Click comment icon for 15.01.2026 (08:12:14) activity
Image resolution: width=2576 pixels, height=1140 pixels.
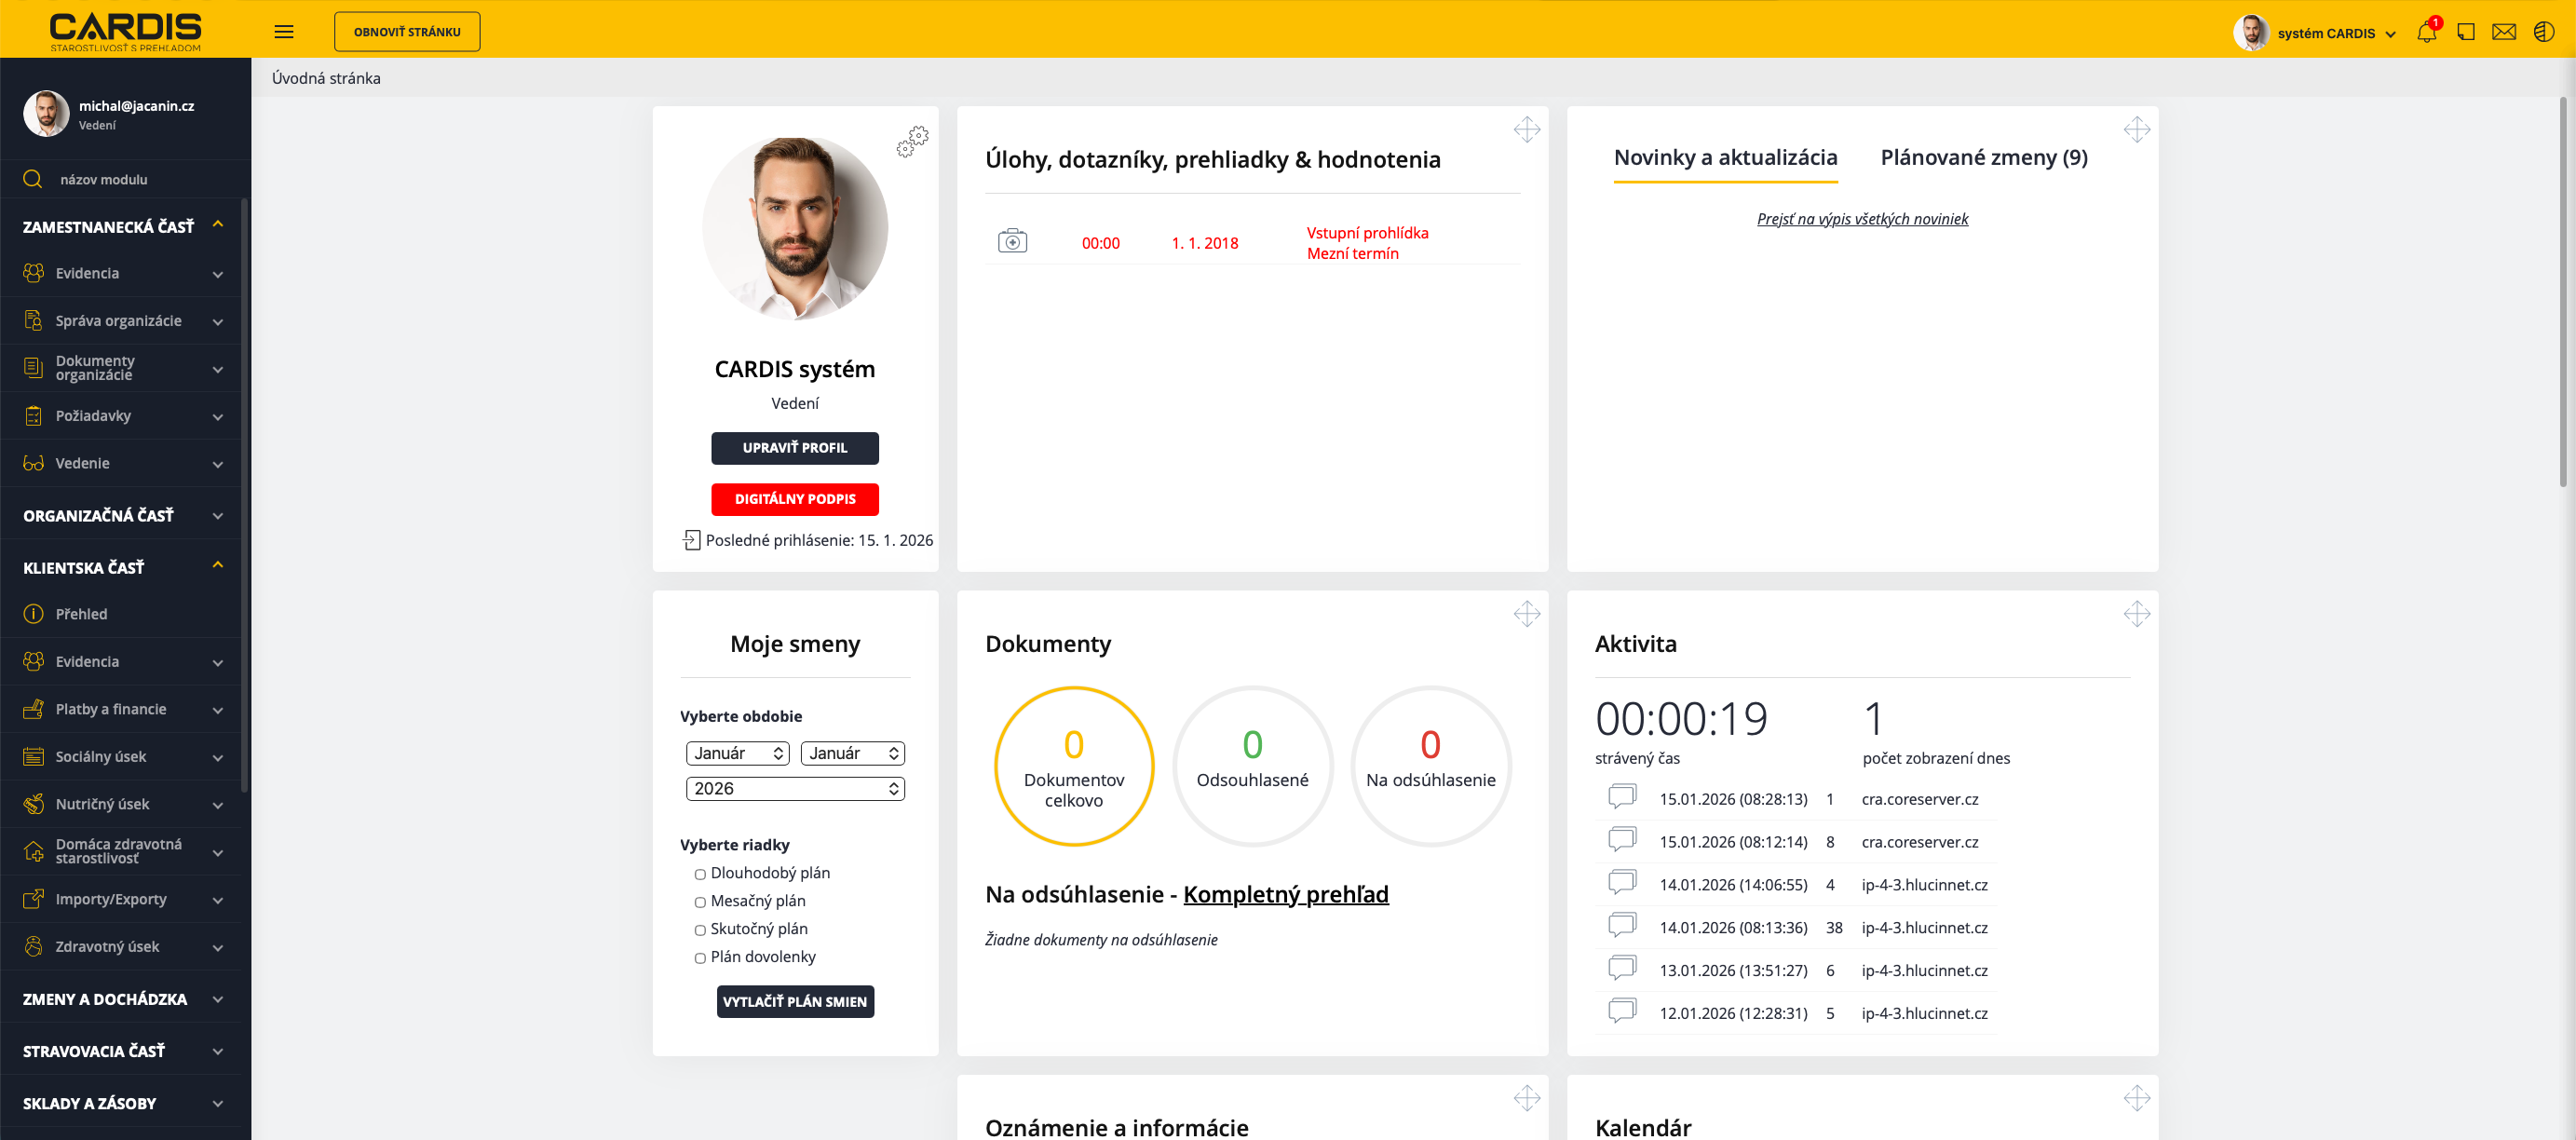1622,840
